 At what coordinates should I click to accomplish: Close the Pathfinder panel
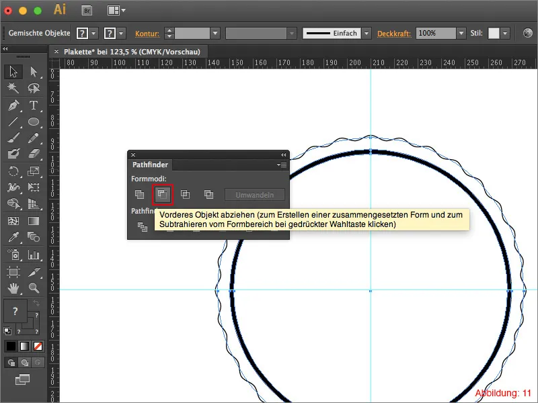pyautogui.click(x=133, y=155)
